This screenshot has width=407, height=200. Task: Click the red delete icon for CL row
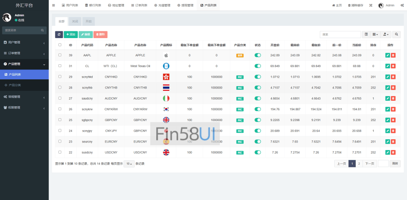coord(393,66)
